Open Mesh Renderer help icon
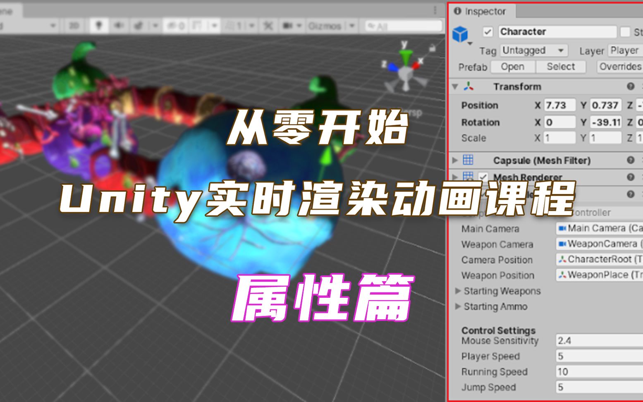This screenshot has width=643, height=402. point(630,177)
